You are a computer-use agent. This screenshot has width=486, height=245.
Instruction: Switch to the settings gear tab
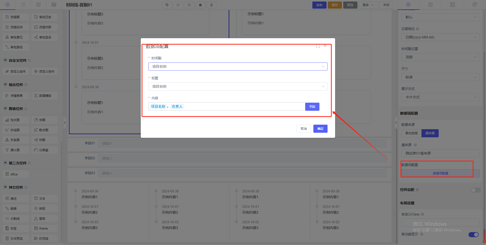click(x=408, y=5)
